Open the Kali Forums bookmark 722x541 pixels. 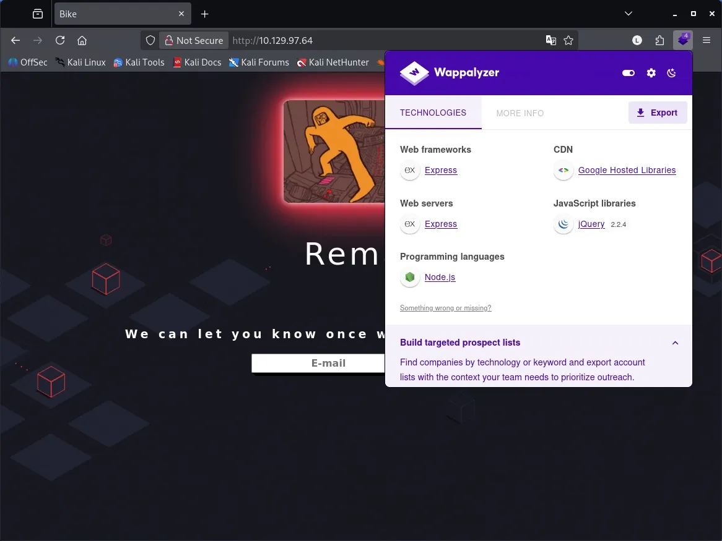[259, 62]
